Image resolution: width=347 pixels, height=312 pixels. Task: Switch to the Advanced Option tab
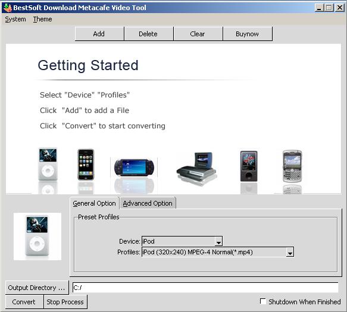tap(148, 203)
